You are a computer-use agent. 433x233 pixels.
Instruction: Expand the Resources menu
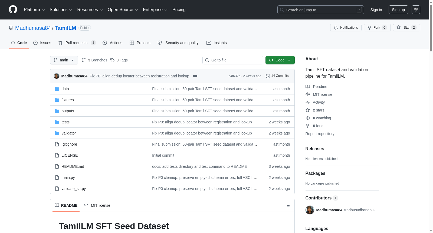pos(90,10)
